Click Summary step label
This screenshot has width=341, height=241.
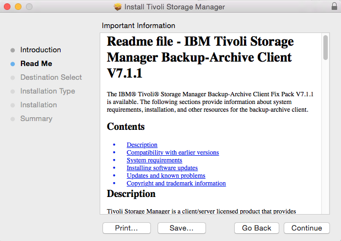(36, 118)
